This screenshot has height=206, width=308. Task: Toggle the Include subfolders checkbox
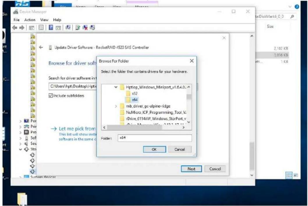pyautogui.click(x=51, y=96)
